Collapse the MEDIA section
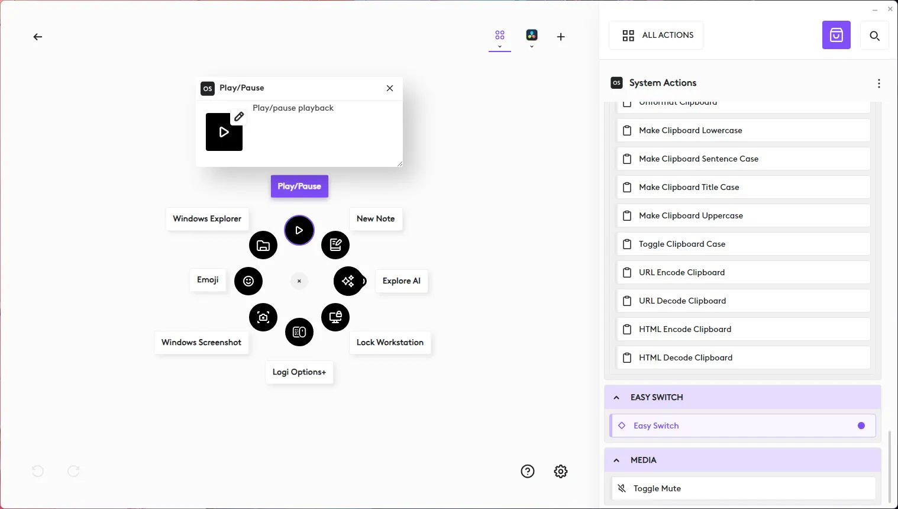This screenshot has height=509, width=898. pyautogui.click(x=616, y=460)
